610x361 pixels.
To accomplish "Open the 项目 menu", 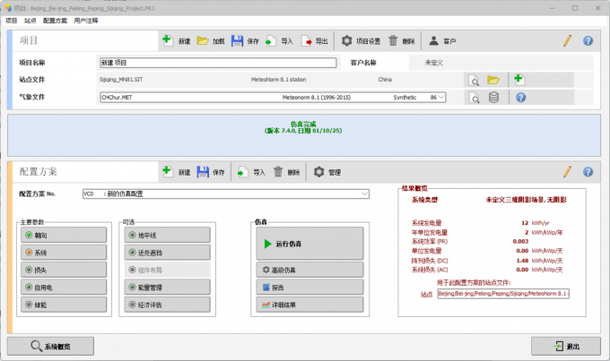I will (12, 21).
